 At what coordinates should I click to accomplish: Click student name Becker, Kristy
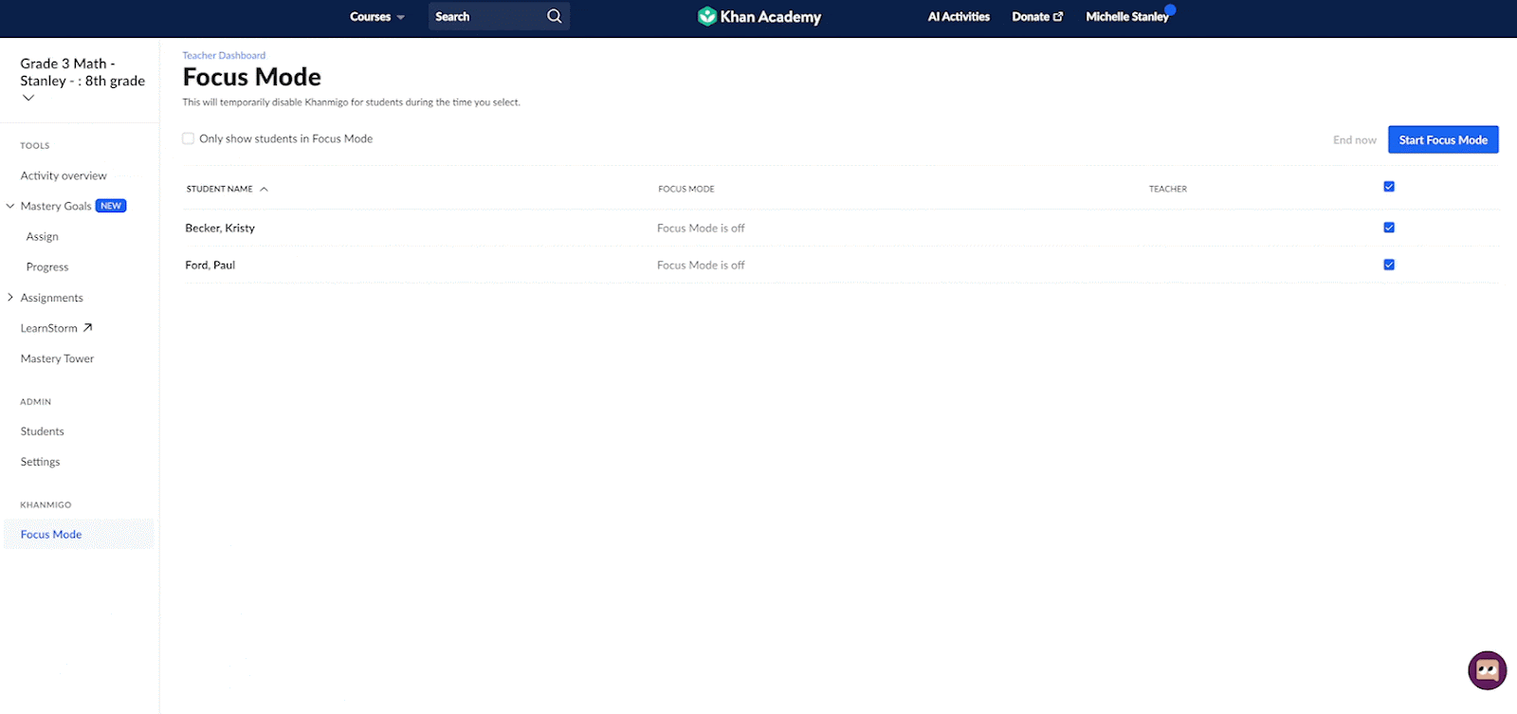click(220, 229)
